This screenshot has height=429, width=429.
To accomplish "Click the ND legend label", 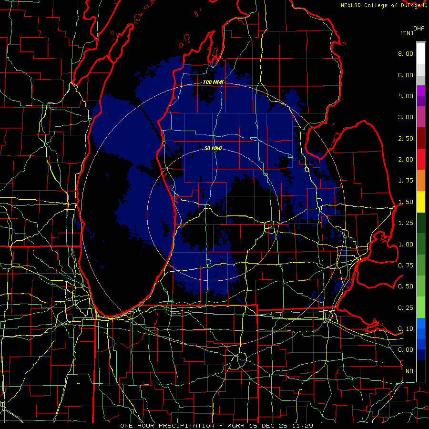I will click(409, 371).
